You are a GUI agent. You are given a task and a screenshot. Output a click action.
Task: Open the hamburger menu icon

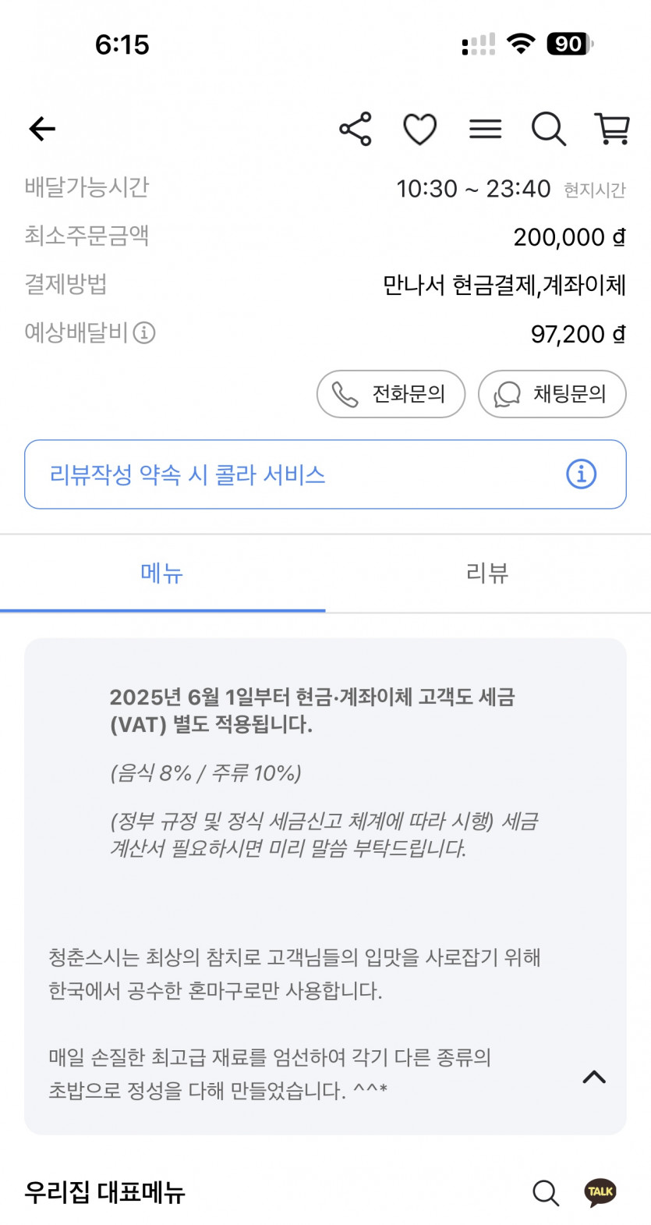point(485,129)
